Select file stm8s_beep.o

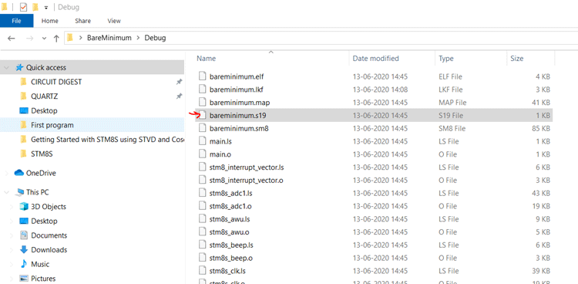point(230,259)
